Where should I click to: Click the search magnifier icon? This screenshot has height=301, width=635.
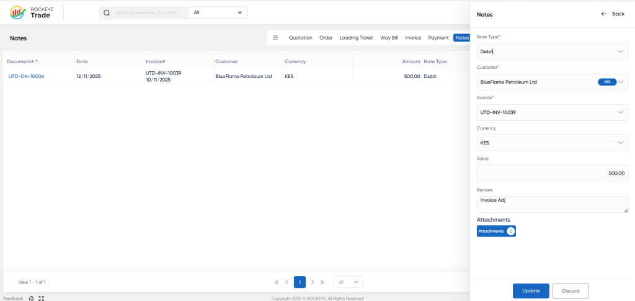tap(107, 12)
